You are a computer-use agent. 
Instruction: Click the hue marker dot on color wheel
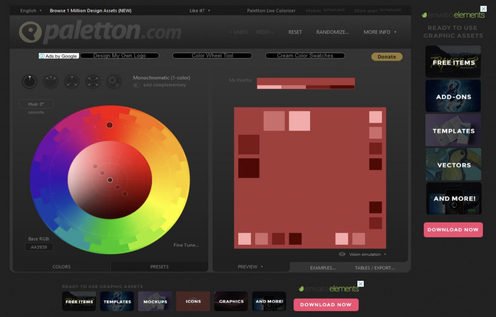(109, 125)
